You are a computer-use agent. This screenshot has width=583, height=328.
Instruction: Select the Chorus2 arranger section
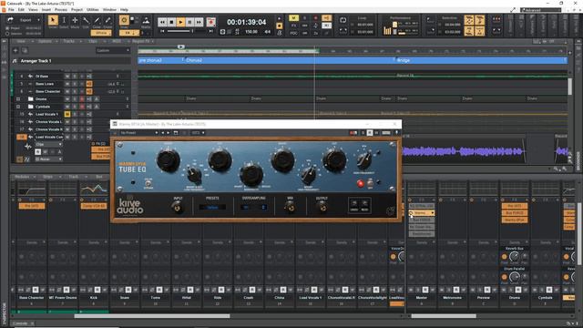289,60
